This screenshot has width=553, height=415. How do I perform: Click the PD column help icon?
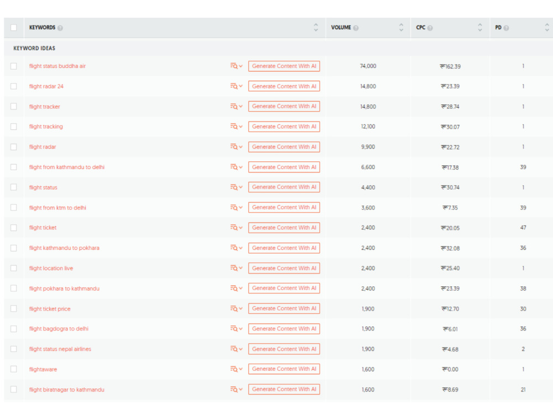pyautogui.click(x=506, y=28)
